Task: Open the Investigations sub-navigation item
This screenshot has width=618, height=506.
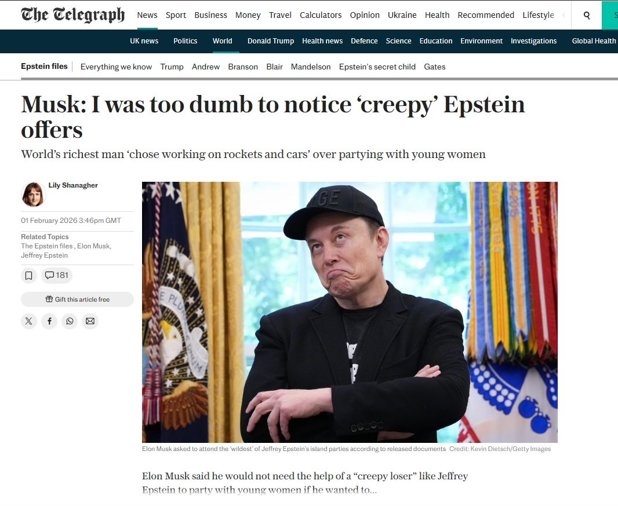Action: 534,41
